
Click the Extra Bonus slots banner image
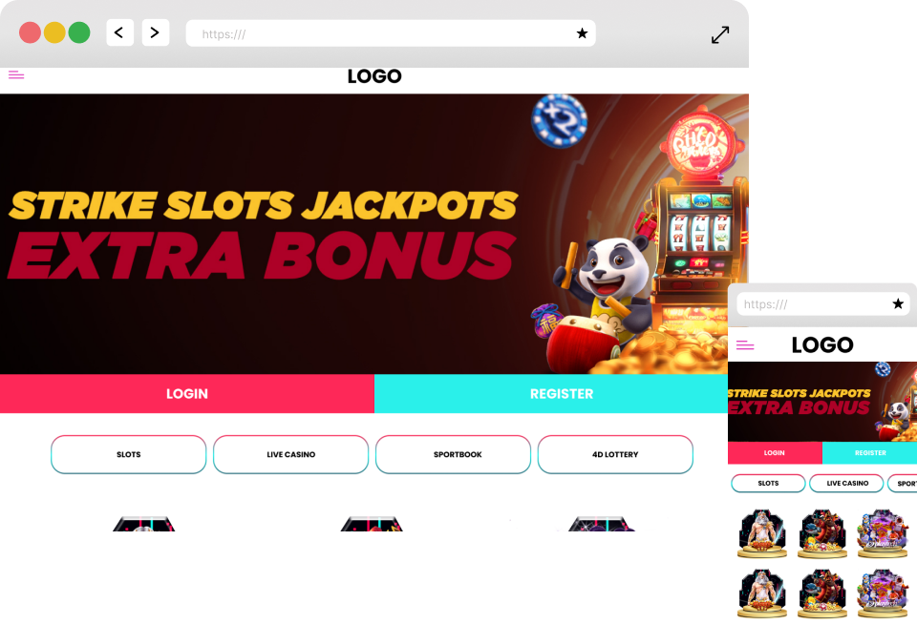pos(374,234)
